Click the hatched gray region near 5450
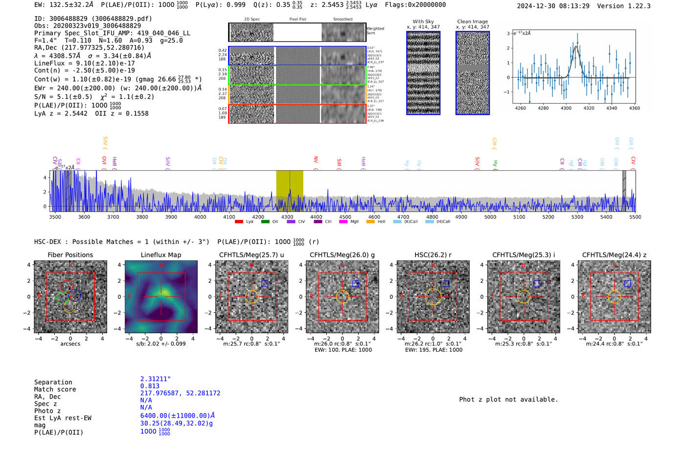The image size is (685, 466). (624, 191)
